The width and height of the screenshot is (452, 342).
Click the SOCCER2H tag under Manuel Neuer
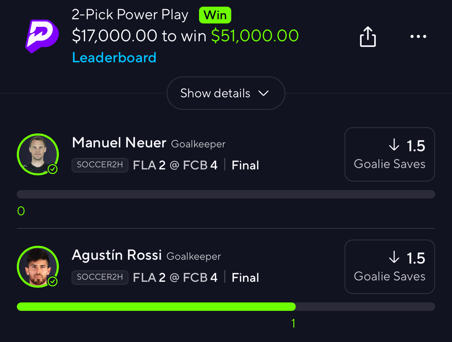tap(100, 165)
